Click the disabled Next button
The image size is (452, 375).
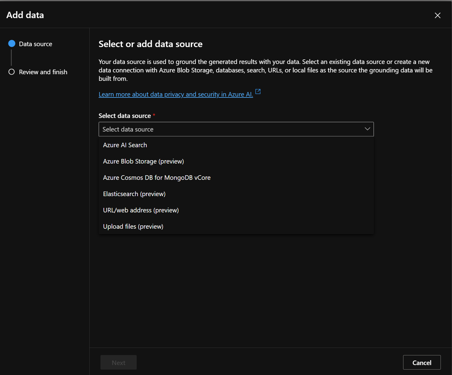[119, 362]
